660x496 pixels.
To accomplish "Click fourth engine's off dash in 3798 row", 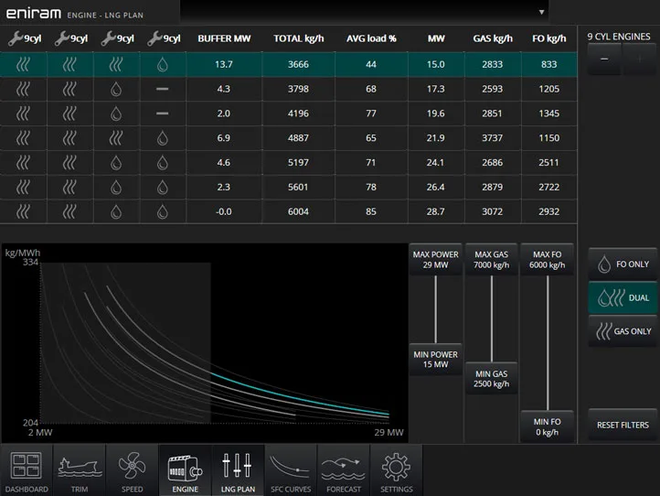I will [163, 89].
